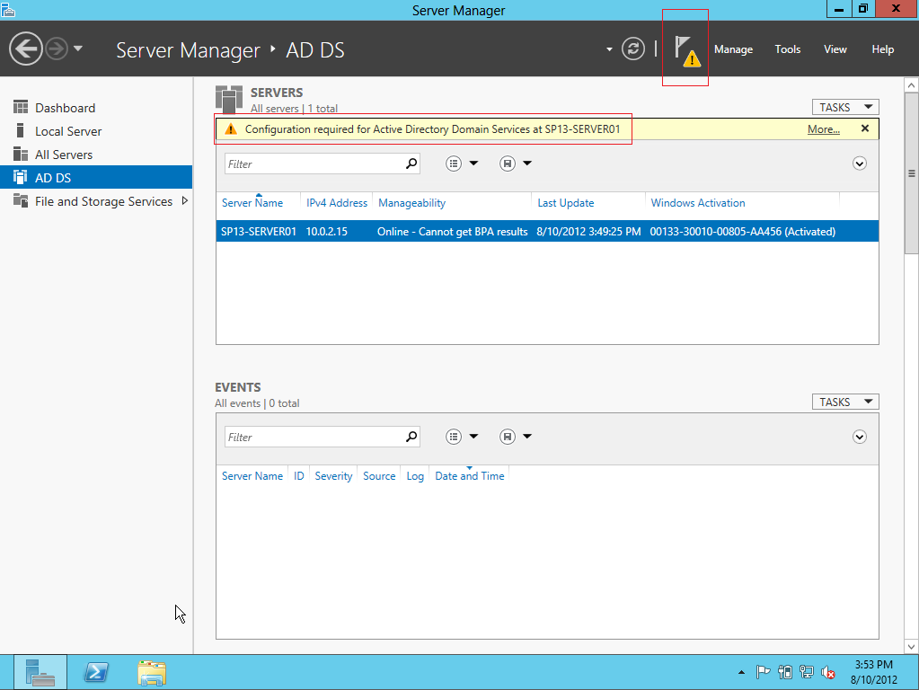Sort events by ID column
The image size is (919, 690).
pos(299,476)
